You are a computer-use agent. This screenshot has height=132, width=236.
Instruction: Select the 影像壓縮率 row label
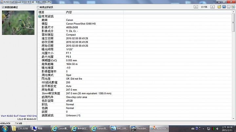pyautogui.click(x=49, y=71)
